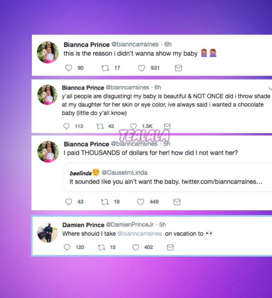The width and height of the screenshot is (272, 298).
Task: Like Damien Prince's vacation tweet
Action: point(136,247)
